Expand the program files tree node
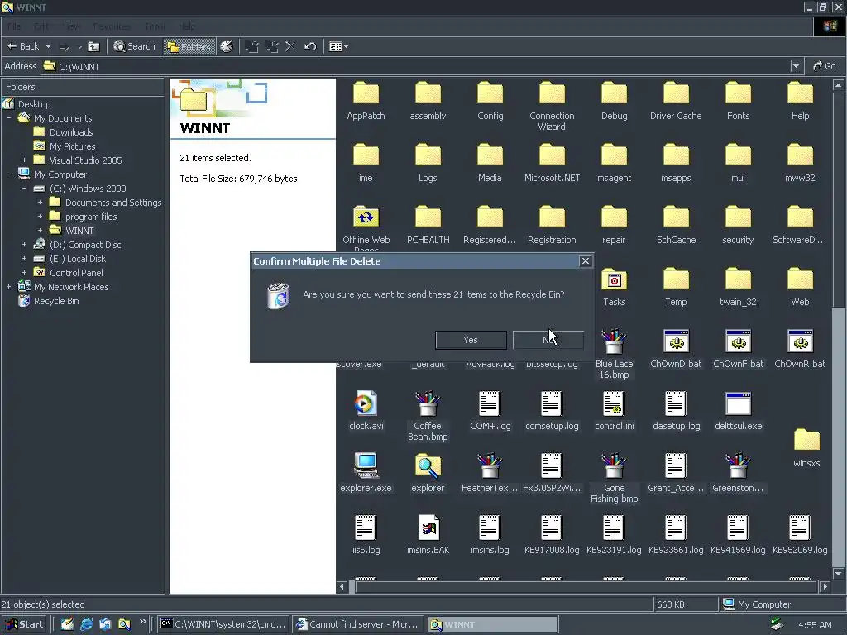The image size is (847, 635). 40,216
